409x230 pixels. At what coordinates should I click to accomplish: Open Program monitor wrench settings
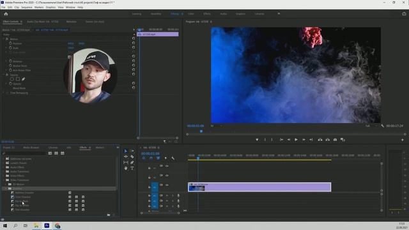click(x=382, y=126)
